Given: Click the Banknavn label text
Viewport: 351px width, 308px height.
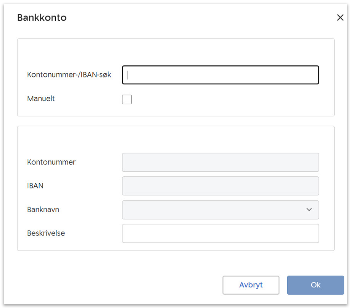Looking at the screenshot, I should [43, 210].
